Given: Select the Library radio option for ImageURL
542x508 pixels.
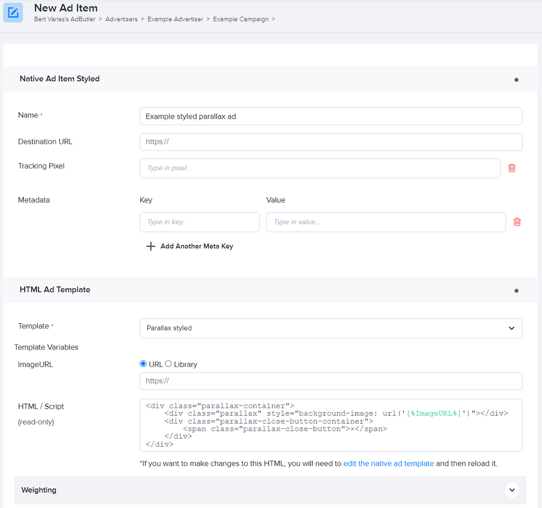Looking at the screenshot, I should click(169, 364).
